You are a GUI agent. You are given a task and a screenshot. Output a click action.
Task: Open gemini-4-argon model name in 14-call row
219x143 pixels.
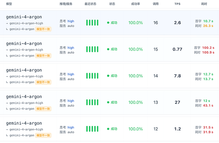(x=24, y=70)
